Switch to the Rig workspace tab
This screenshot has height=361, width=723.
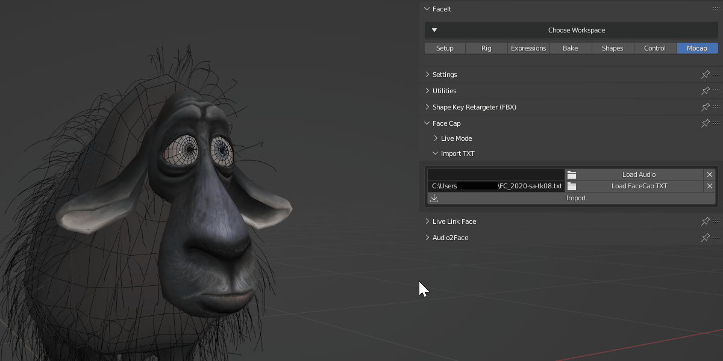[486, 48]
